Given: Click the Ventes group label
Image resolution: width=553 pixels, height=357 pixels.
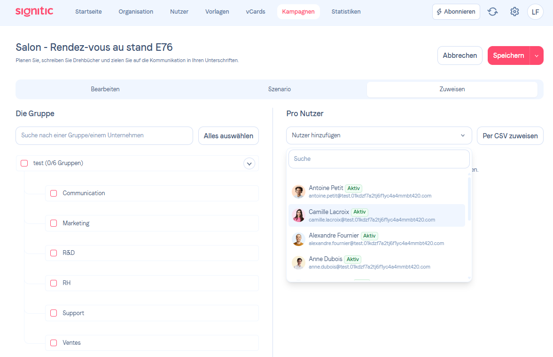Looking at the screenshot, I should [x=71, y=342].
